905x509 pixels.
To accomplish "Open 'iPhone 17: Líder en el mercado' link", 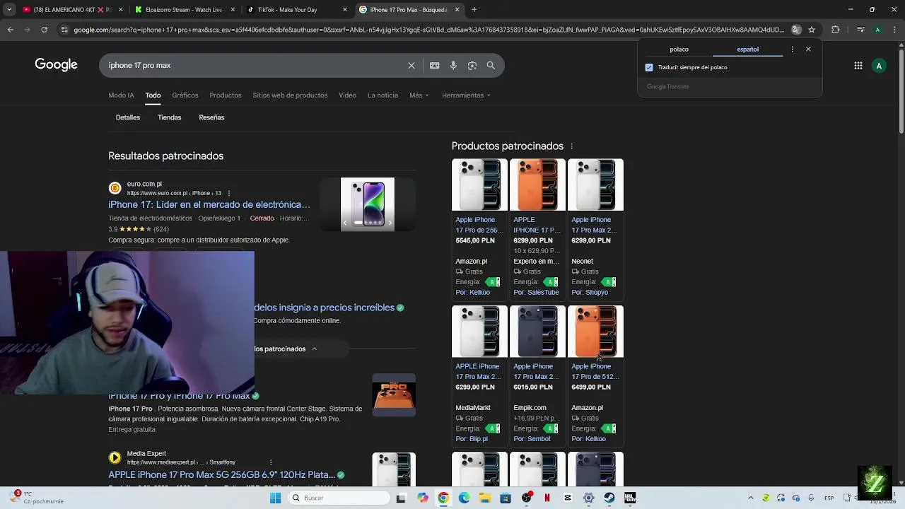I will (x=209, y=204).
